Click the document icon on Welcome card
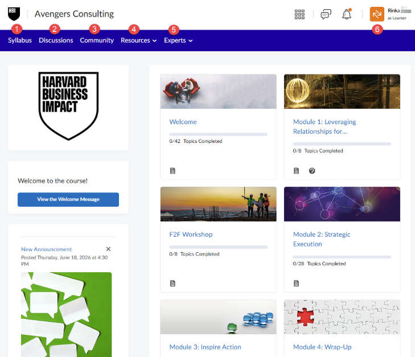 coord(172,171)
